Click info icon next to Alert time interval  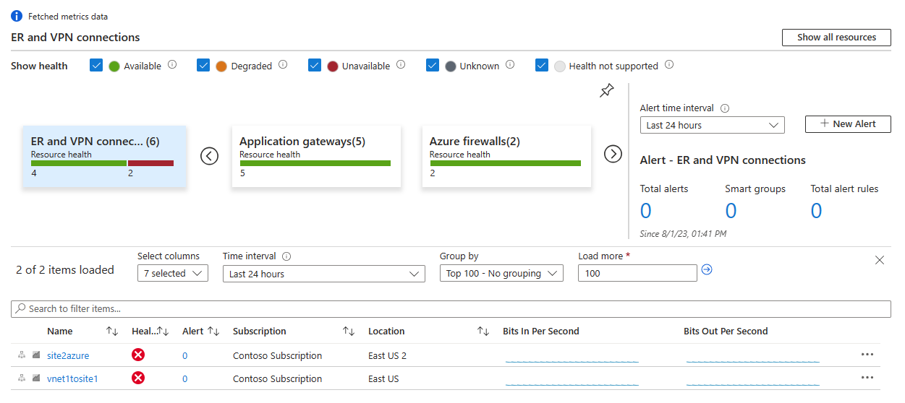(725, 108)
